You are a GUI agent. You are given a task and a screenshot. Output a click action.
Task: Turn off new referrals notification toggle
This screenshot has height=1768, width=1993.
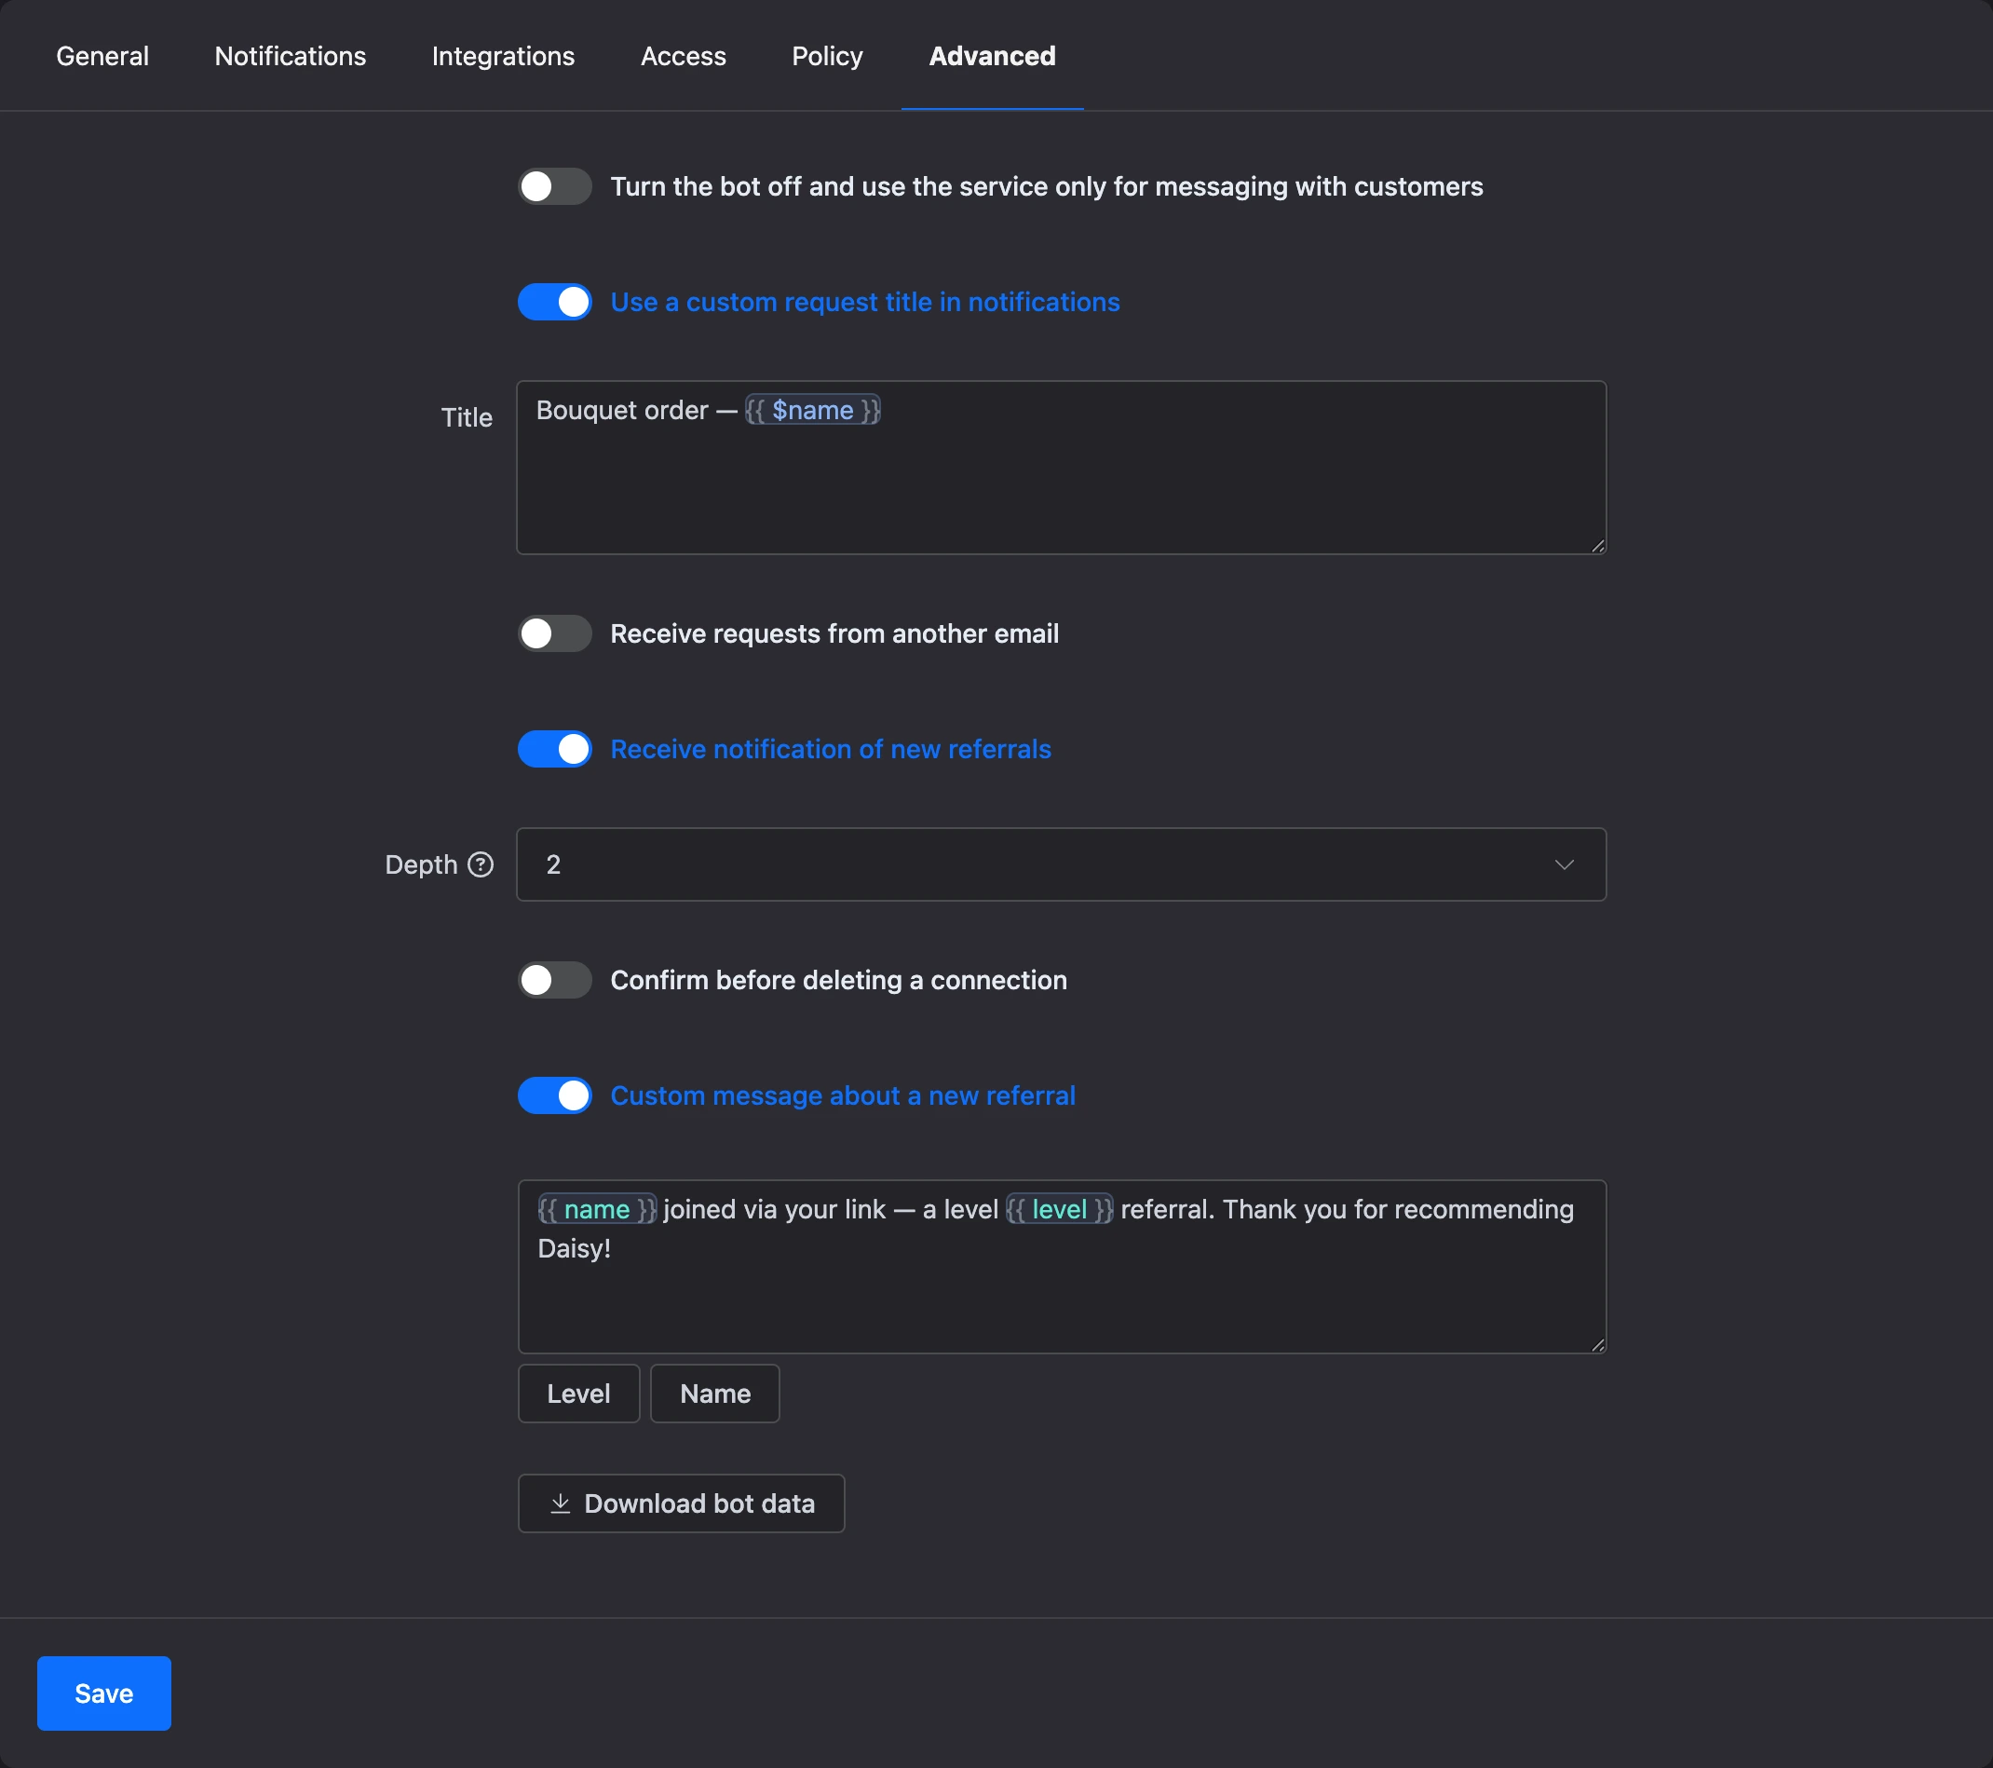point(555,749)
